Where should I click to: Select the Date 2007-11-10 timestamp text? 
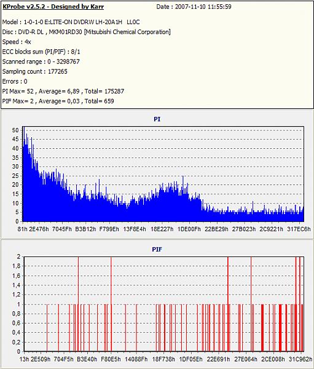[x=194, y=7]
